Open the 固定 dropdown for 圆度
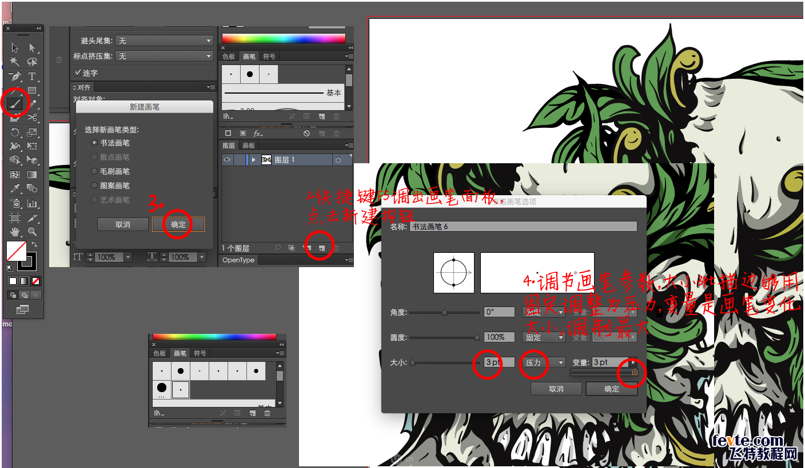Screen dimensions: 805x468 click(x=544, y=337)
